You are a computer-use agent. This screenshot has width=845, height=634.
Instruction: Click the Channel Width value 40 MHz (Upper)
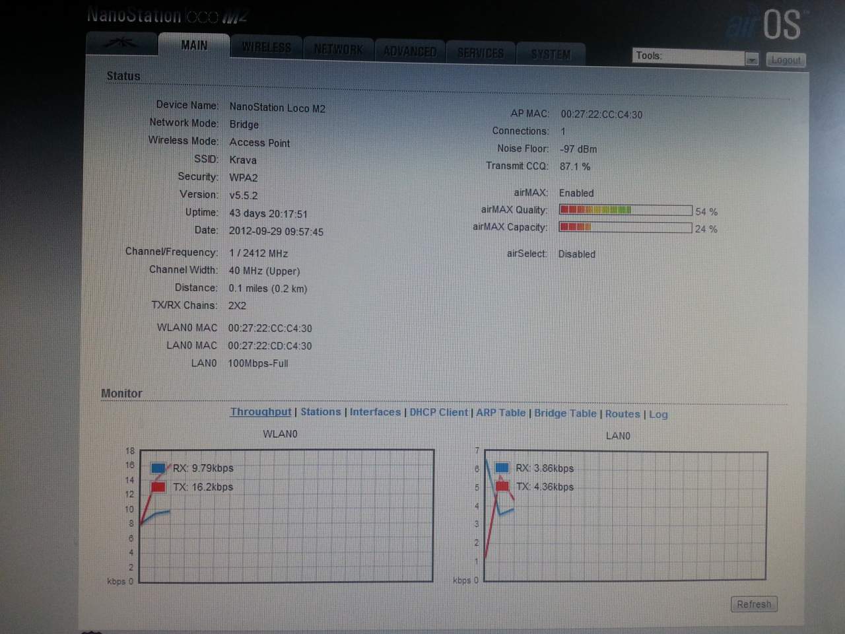264,271
